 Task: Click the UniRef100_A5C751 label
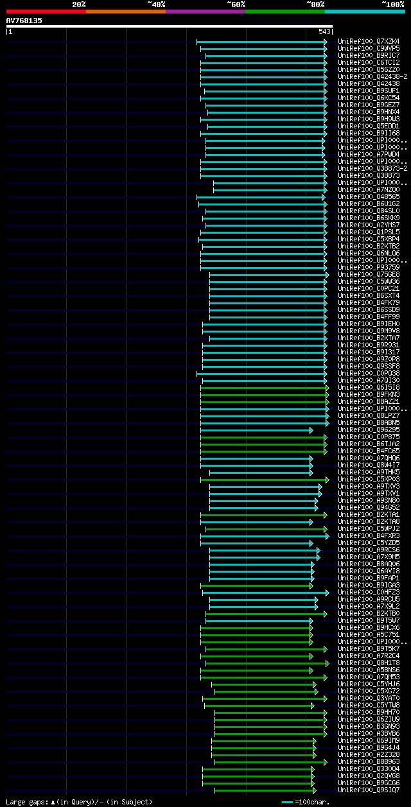tap(369, 634)
